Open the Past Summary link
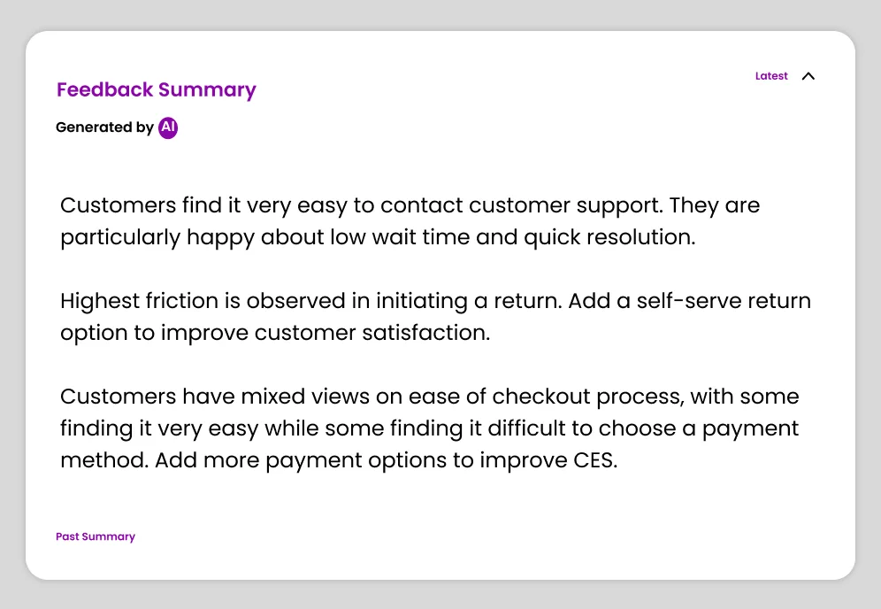This screenshot has height=609, width=881. click(96, 536)
